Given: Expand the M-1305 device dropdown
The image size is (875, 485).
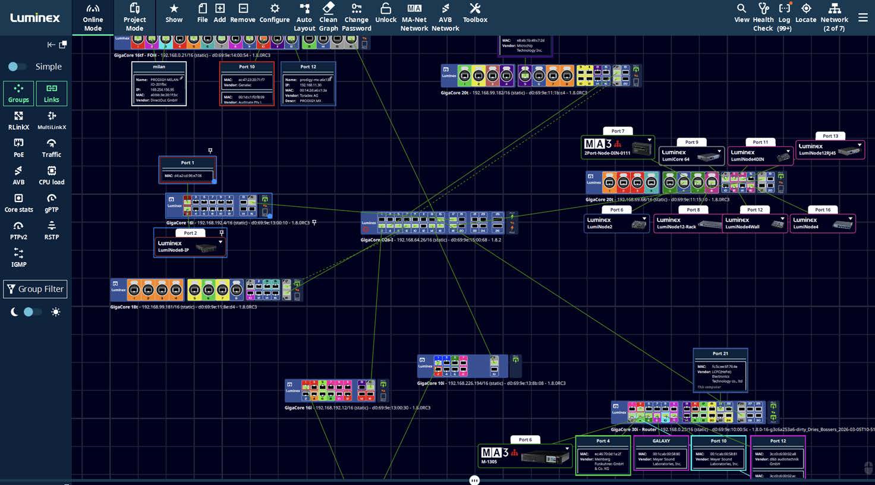Looking at the screenshot, I should pos(567,449).
